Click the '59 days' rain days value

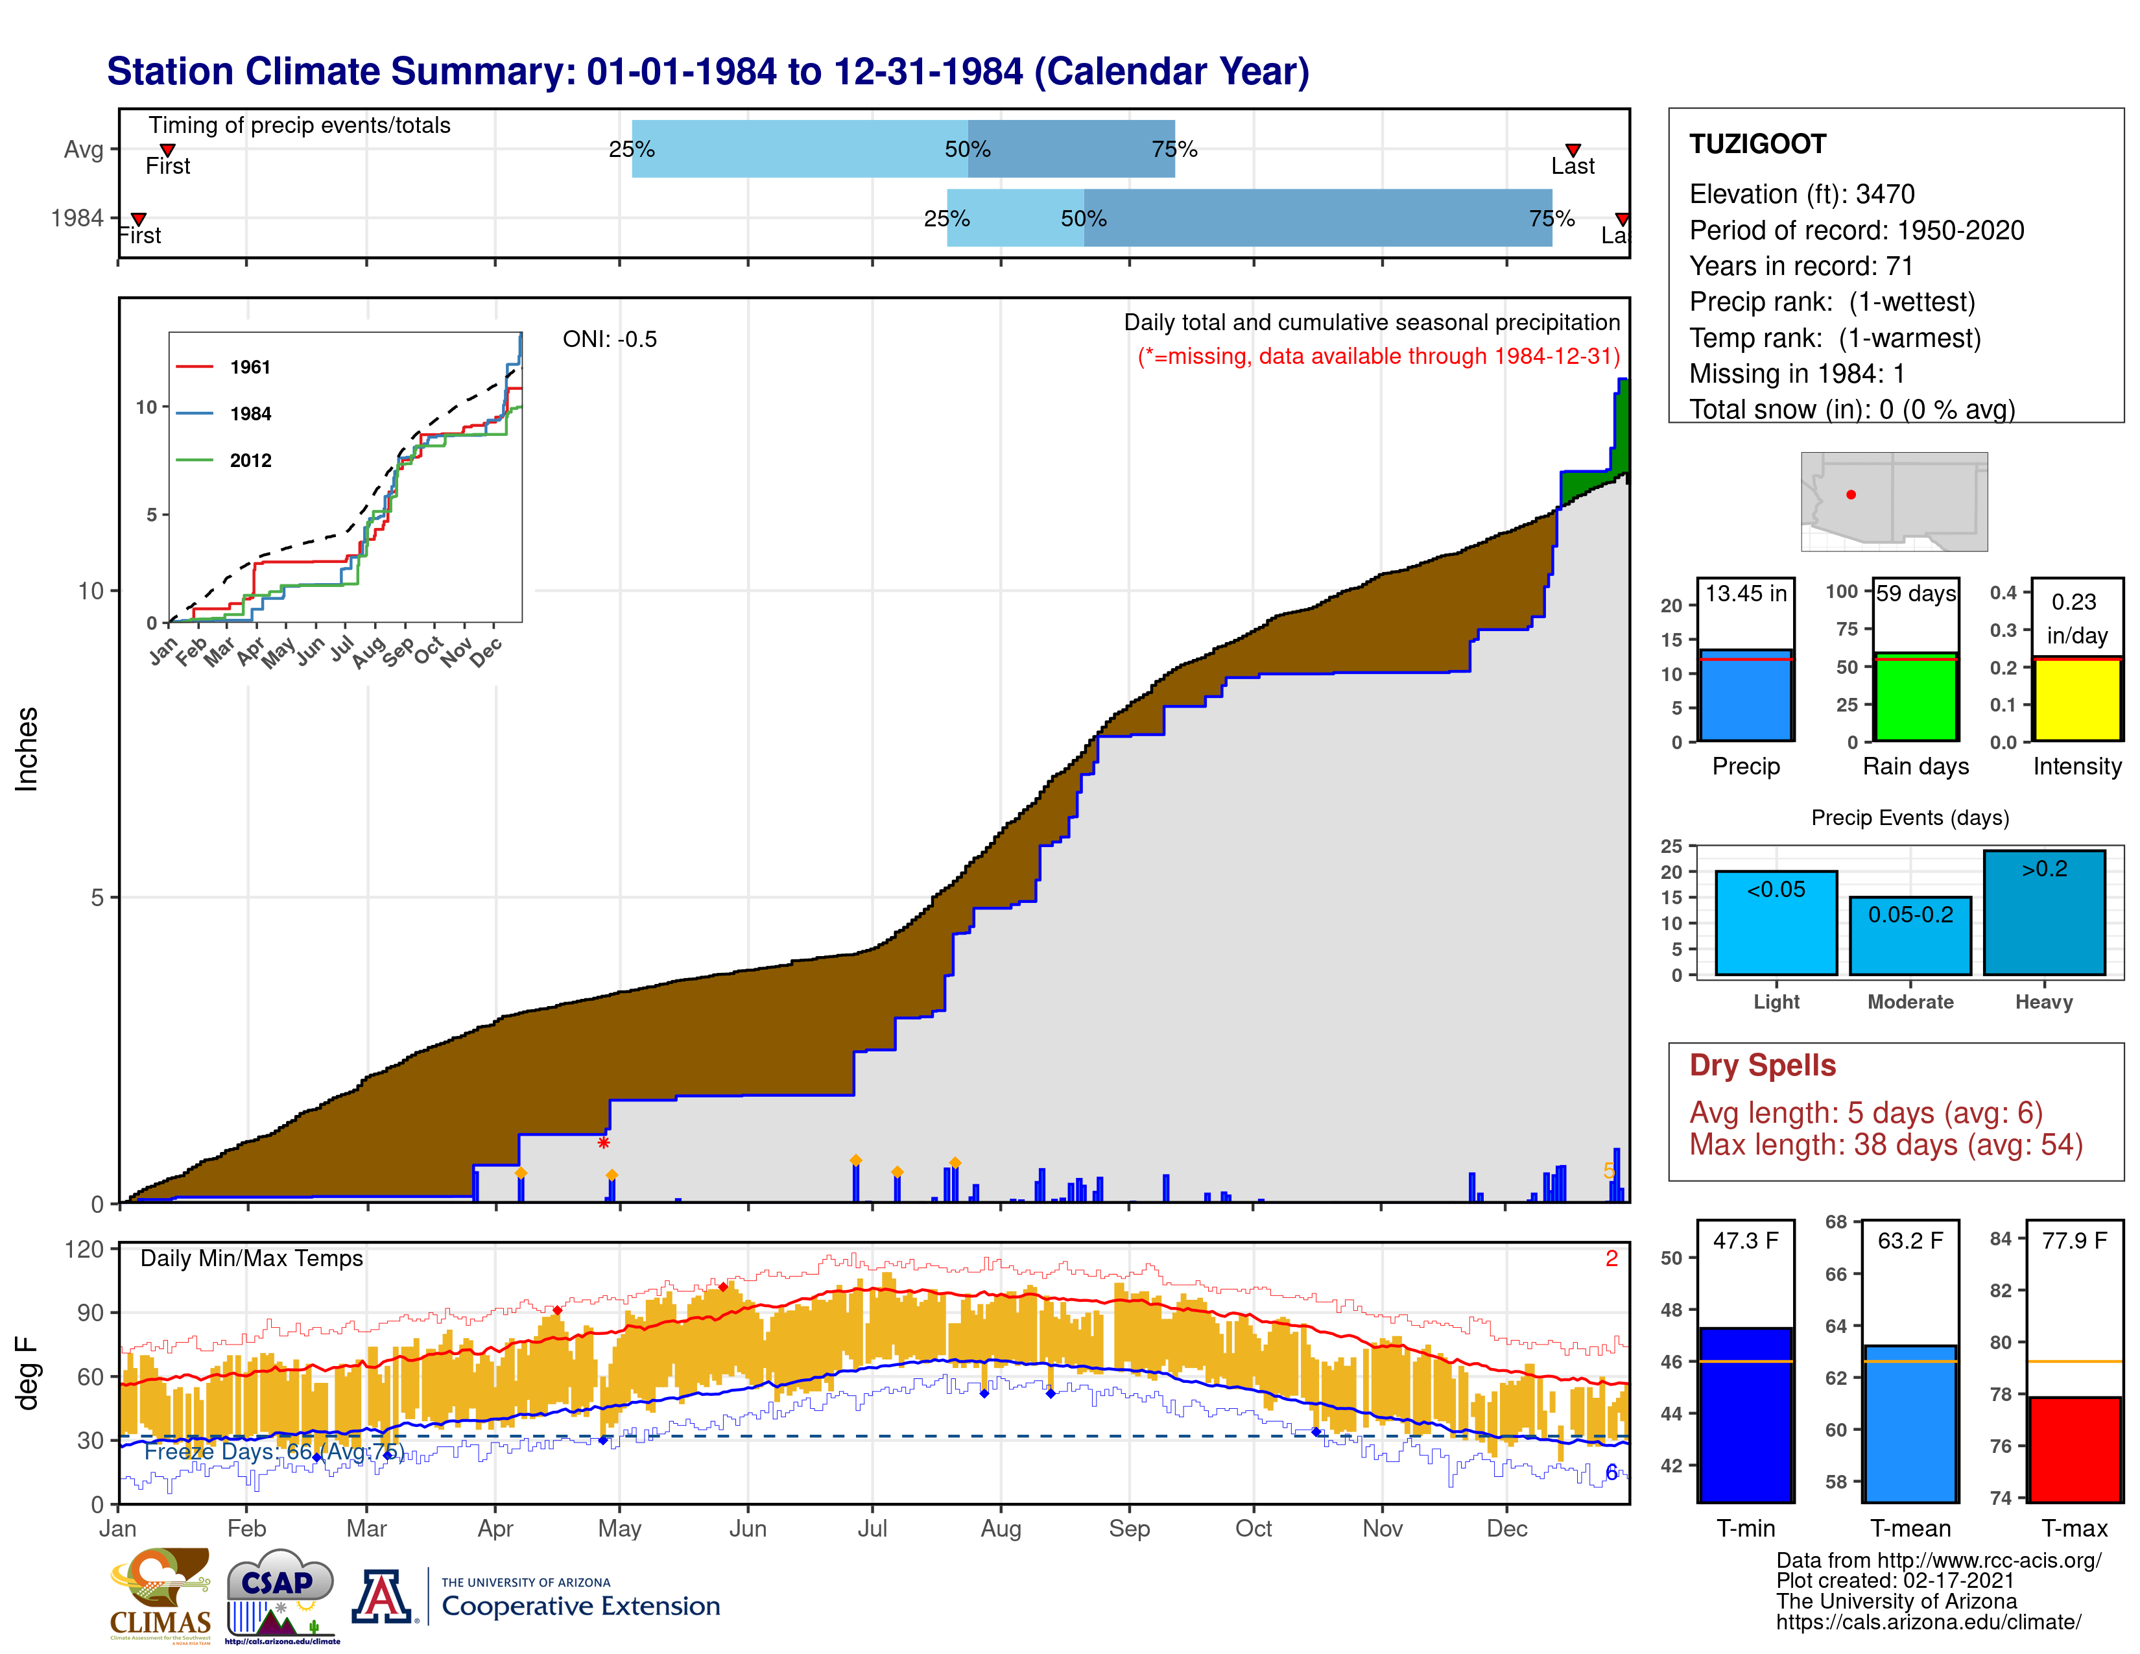click(x=1916, y=593)
